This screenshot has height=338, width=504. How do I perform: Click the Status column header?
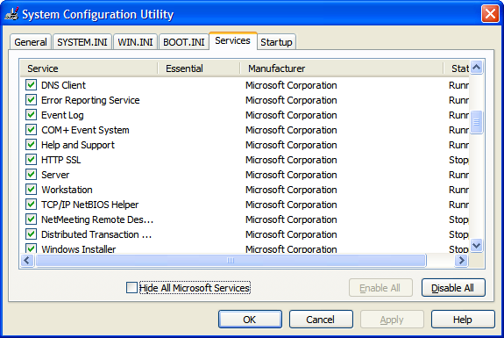[x=456, y=68]
